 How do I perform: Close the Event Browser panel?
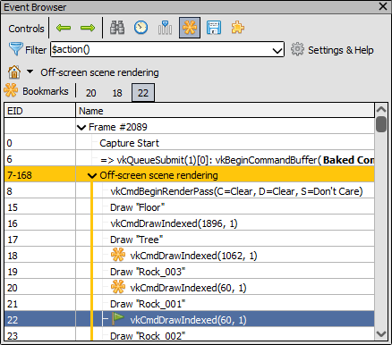point(383,6)
